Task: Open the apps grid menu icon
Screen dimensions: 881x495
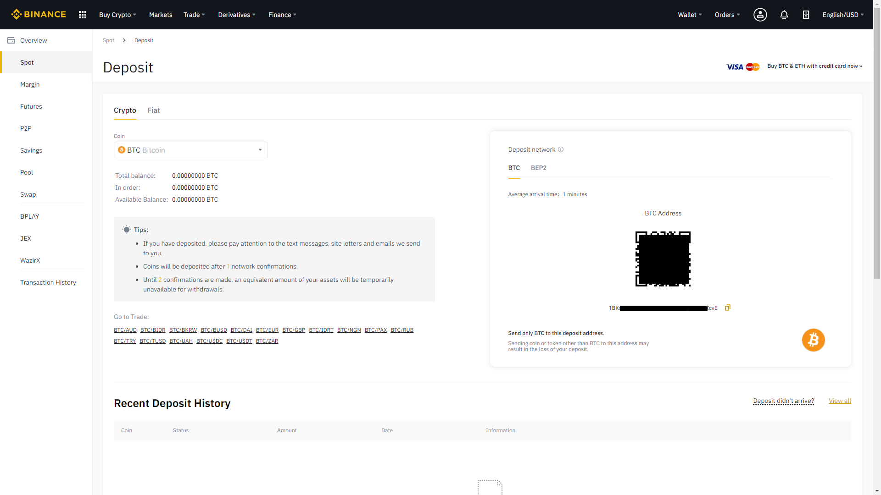Action: coord(83,15)
